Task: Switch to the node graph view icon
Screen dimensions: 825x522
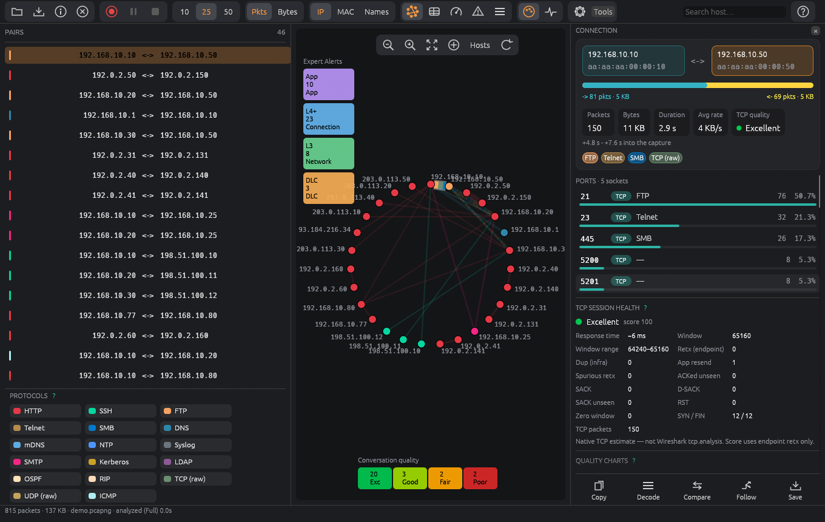Action: click(412, 12)
